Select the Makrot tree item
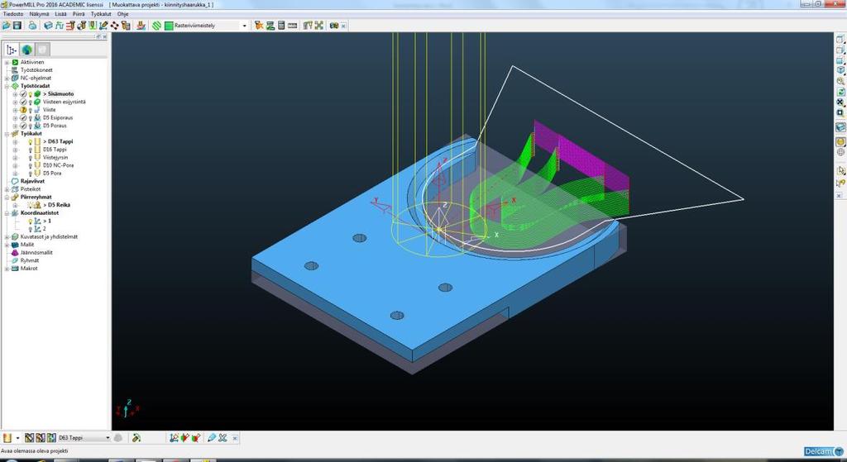This screenshot has width=847, height=462. (x=29, y=269)
